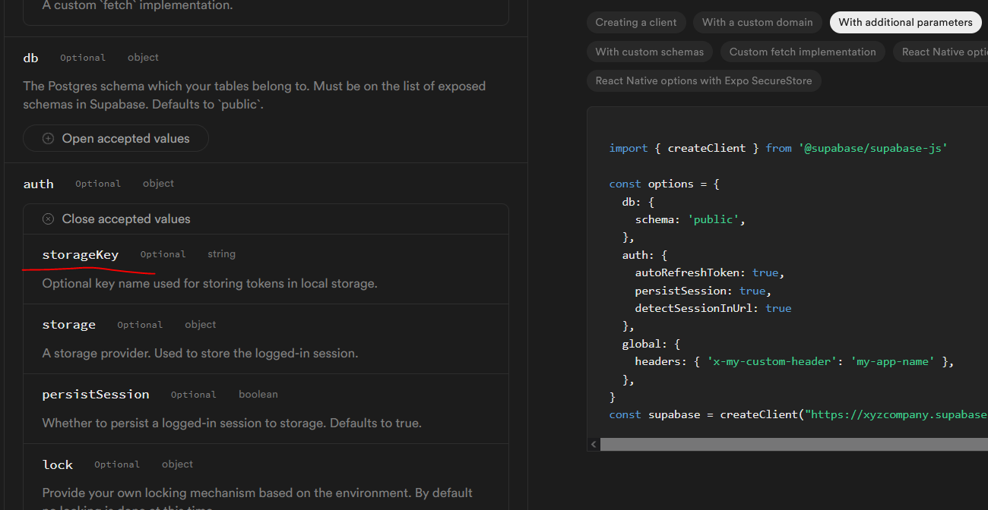Click the circled X icon on Close accepted values

(48, 219)
